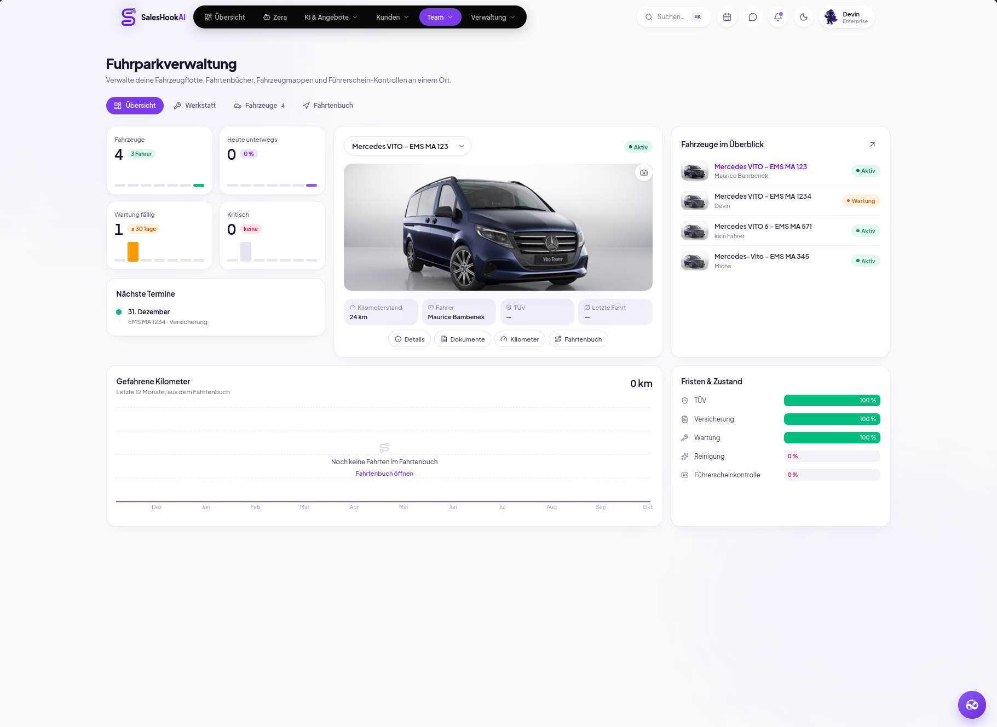Expand the KI & Angebote menu
Screen dimensions: 997x727
[331, 17]
